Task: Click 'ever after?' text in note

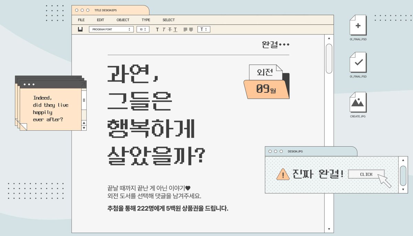Action: (x=48, y=120)
